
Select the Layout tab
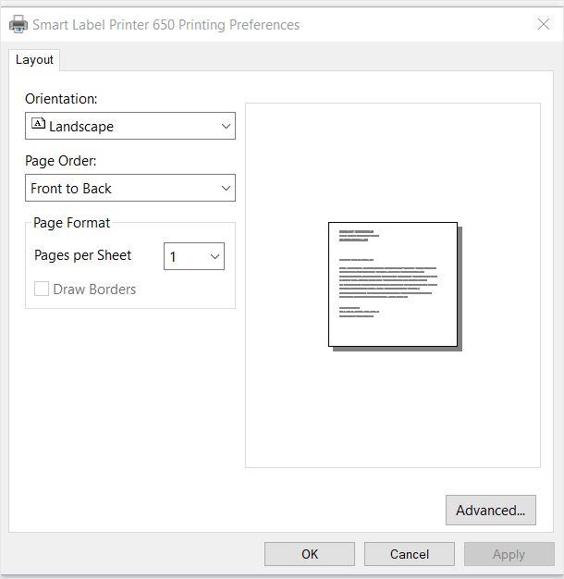[34, 60]
